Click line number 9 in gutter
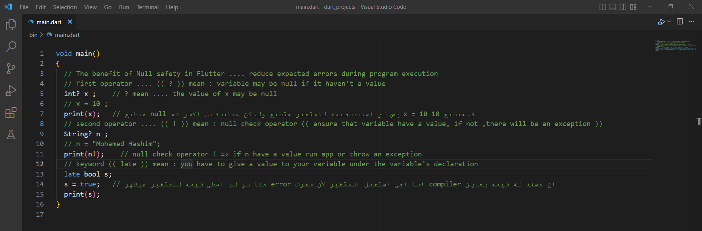Viewport: 702px width, 231px height. point(42,134)
